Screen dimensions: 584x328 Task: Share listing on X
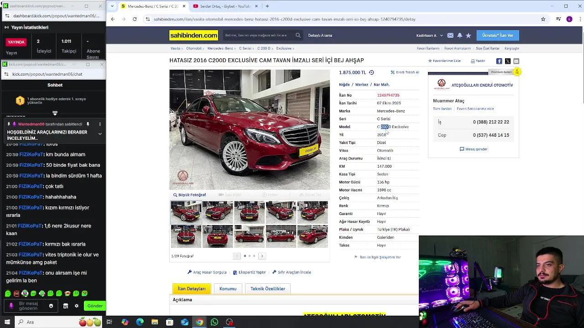(508, 61)
